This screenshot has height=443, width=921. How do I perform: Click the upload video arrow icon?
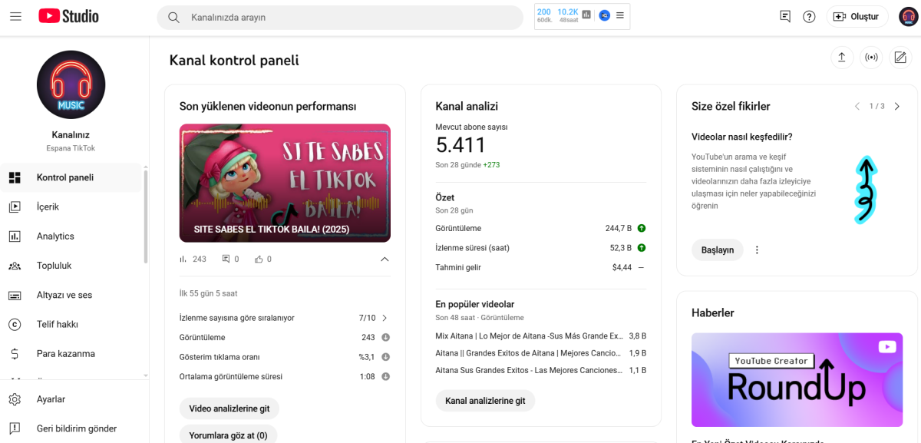[x=842, y=58]
